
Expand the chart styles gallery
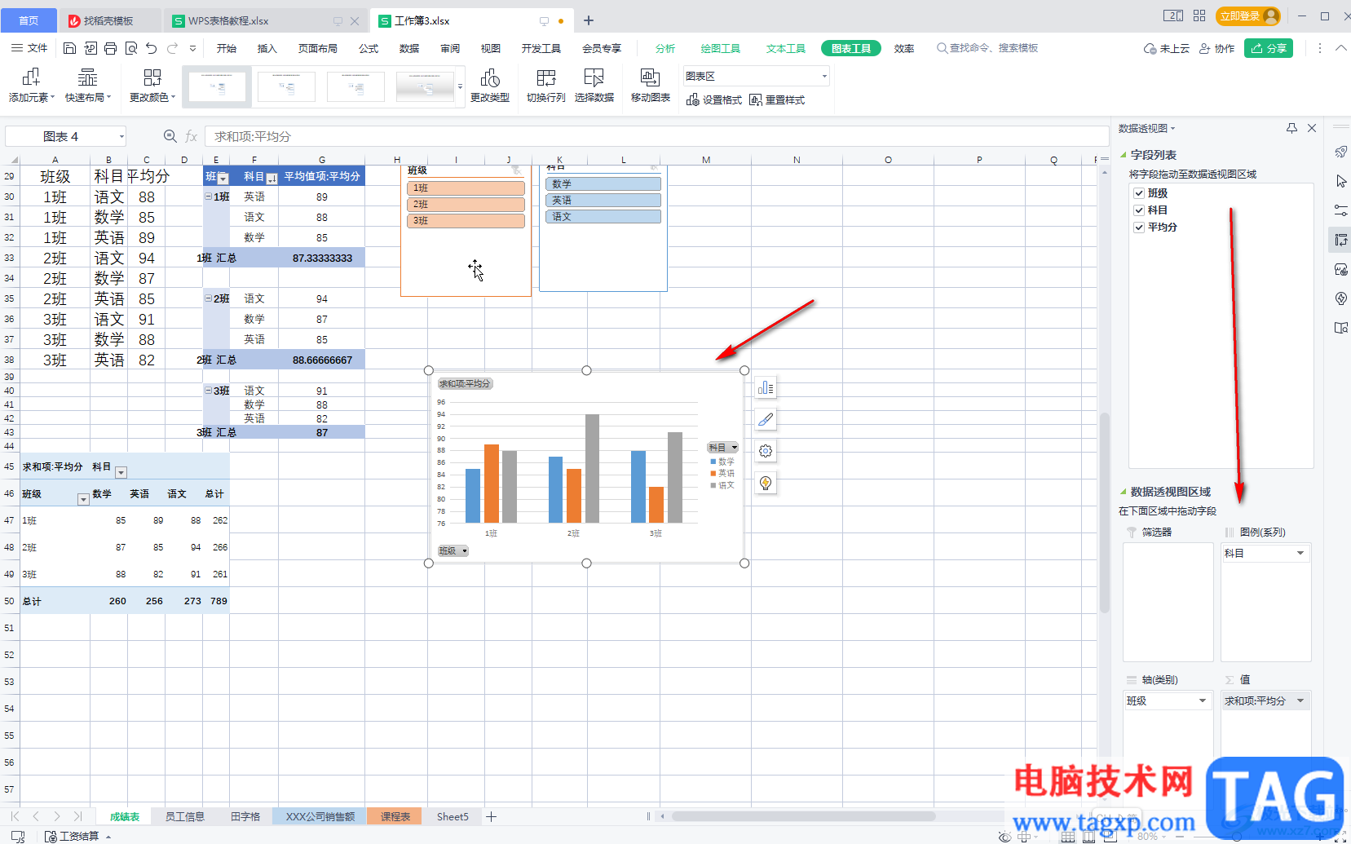[460, 86]
